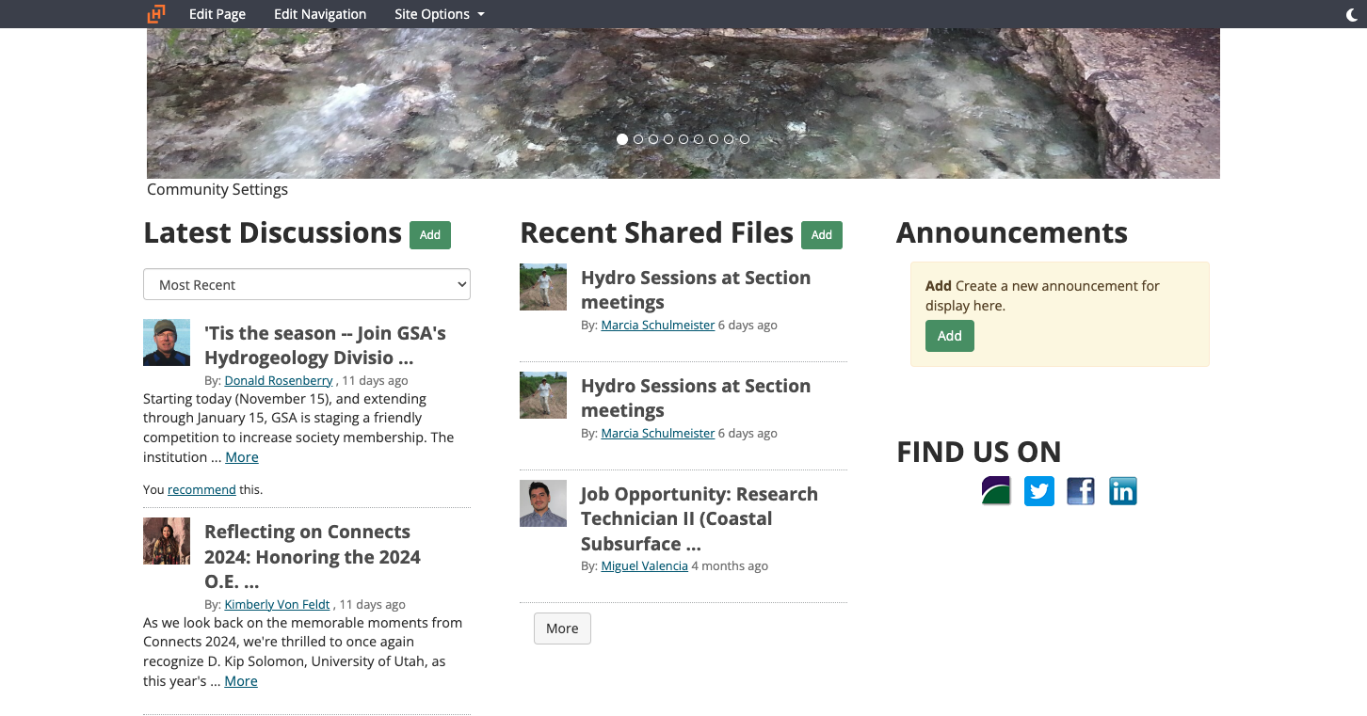The image size is (1367, 716).
Task: Click More link in 'Tis the season post
Action: [242, 457]
